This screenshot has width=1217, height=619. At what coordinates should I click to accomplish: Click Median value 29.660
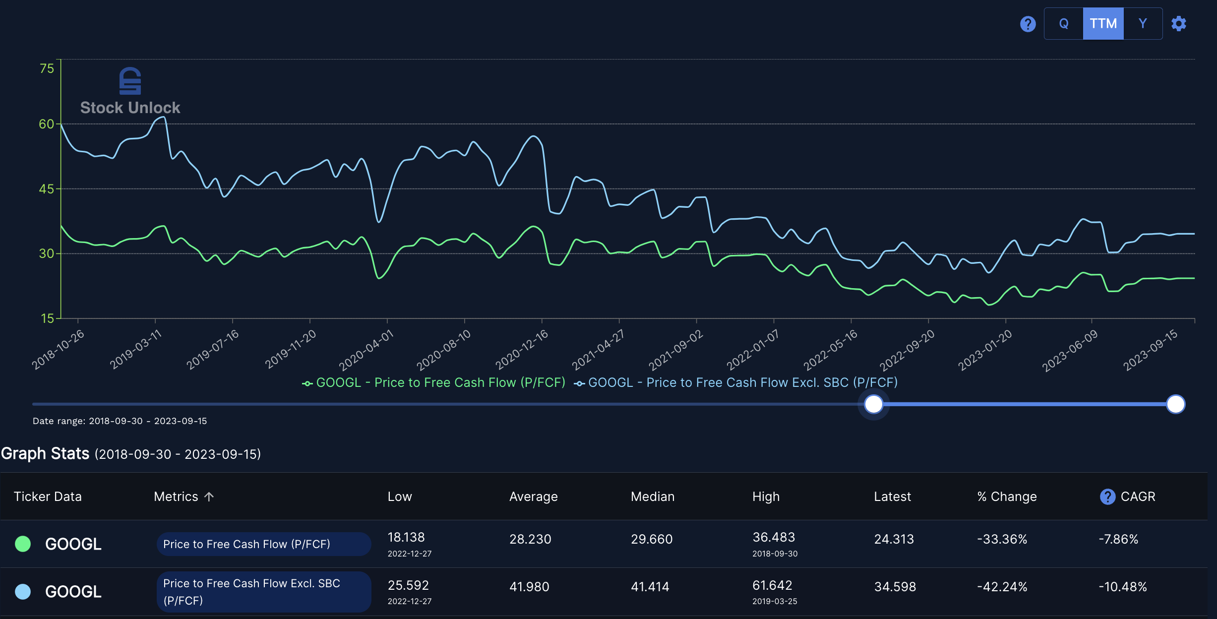[652, 539]
